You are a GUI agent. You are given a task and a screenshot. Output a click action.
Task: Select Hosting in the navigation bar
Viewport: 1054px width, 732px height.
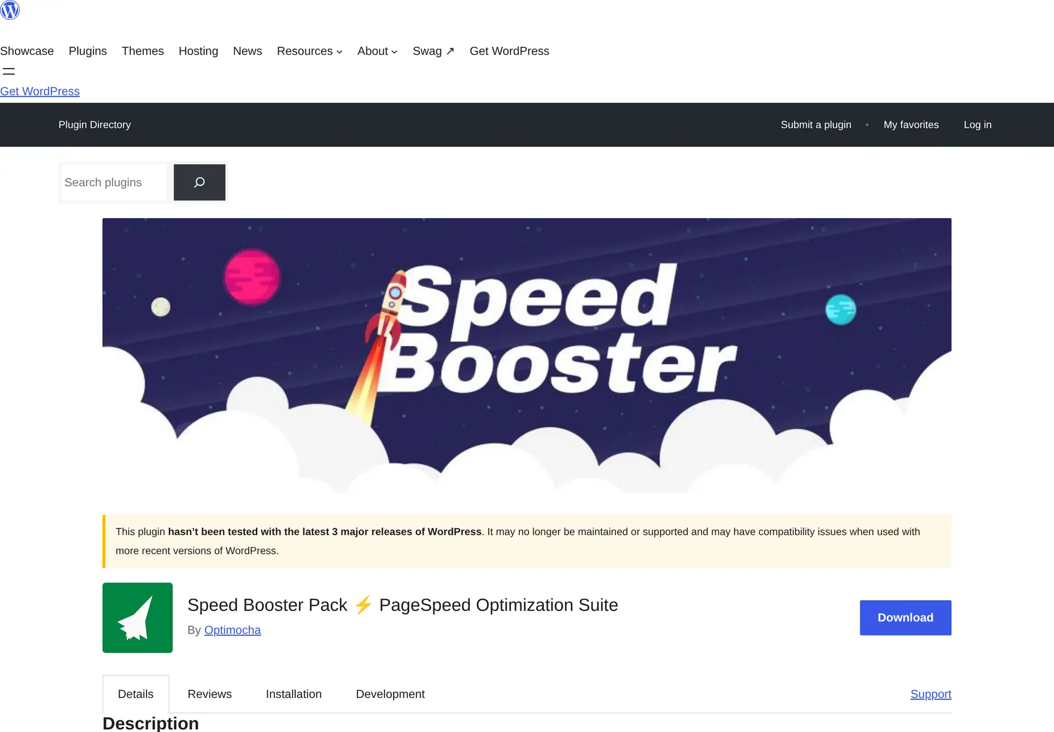[198, 51]
